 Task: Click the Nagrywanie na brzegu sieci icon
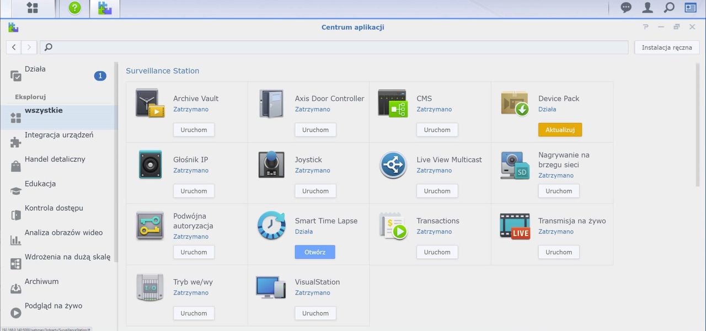point(515,164)
